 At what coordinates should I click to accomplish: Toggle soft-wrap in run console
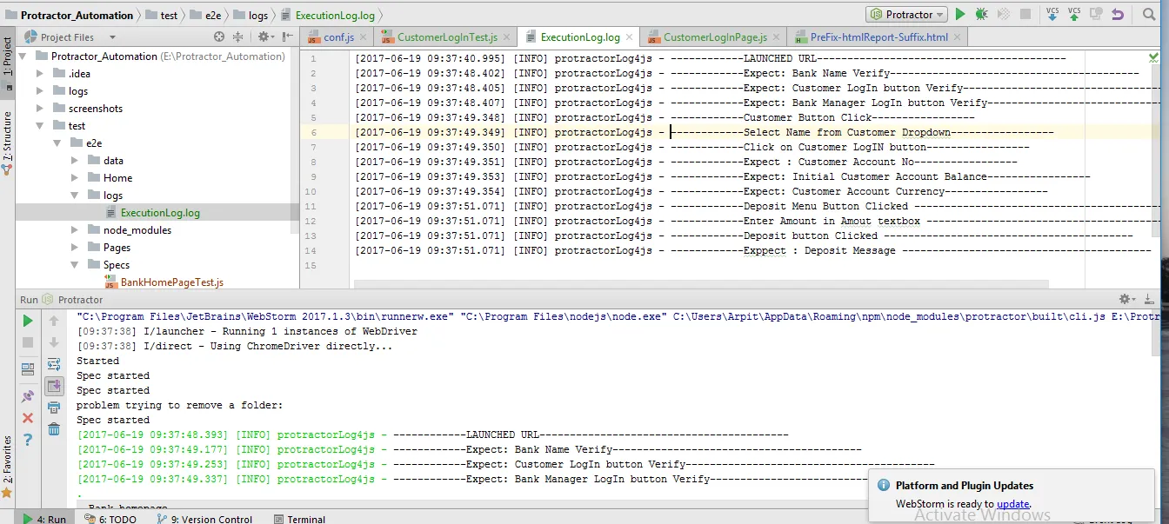click(54, 364)
